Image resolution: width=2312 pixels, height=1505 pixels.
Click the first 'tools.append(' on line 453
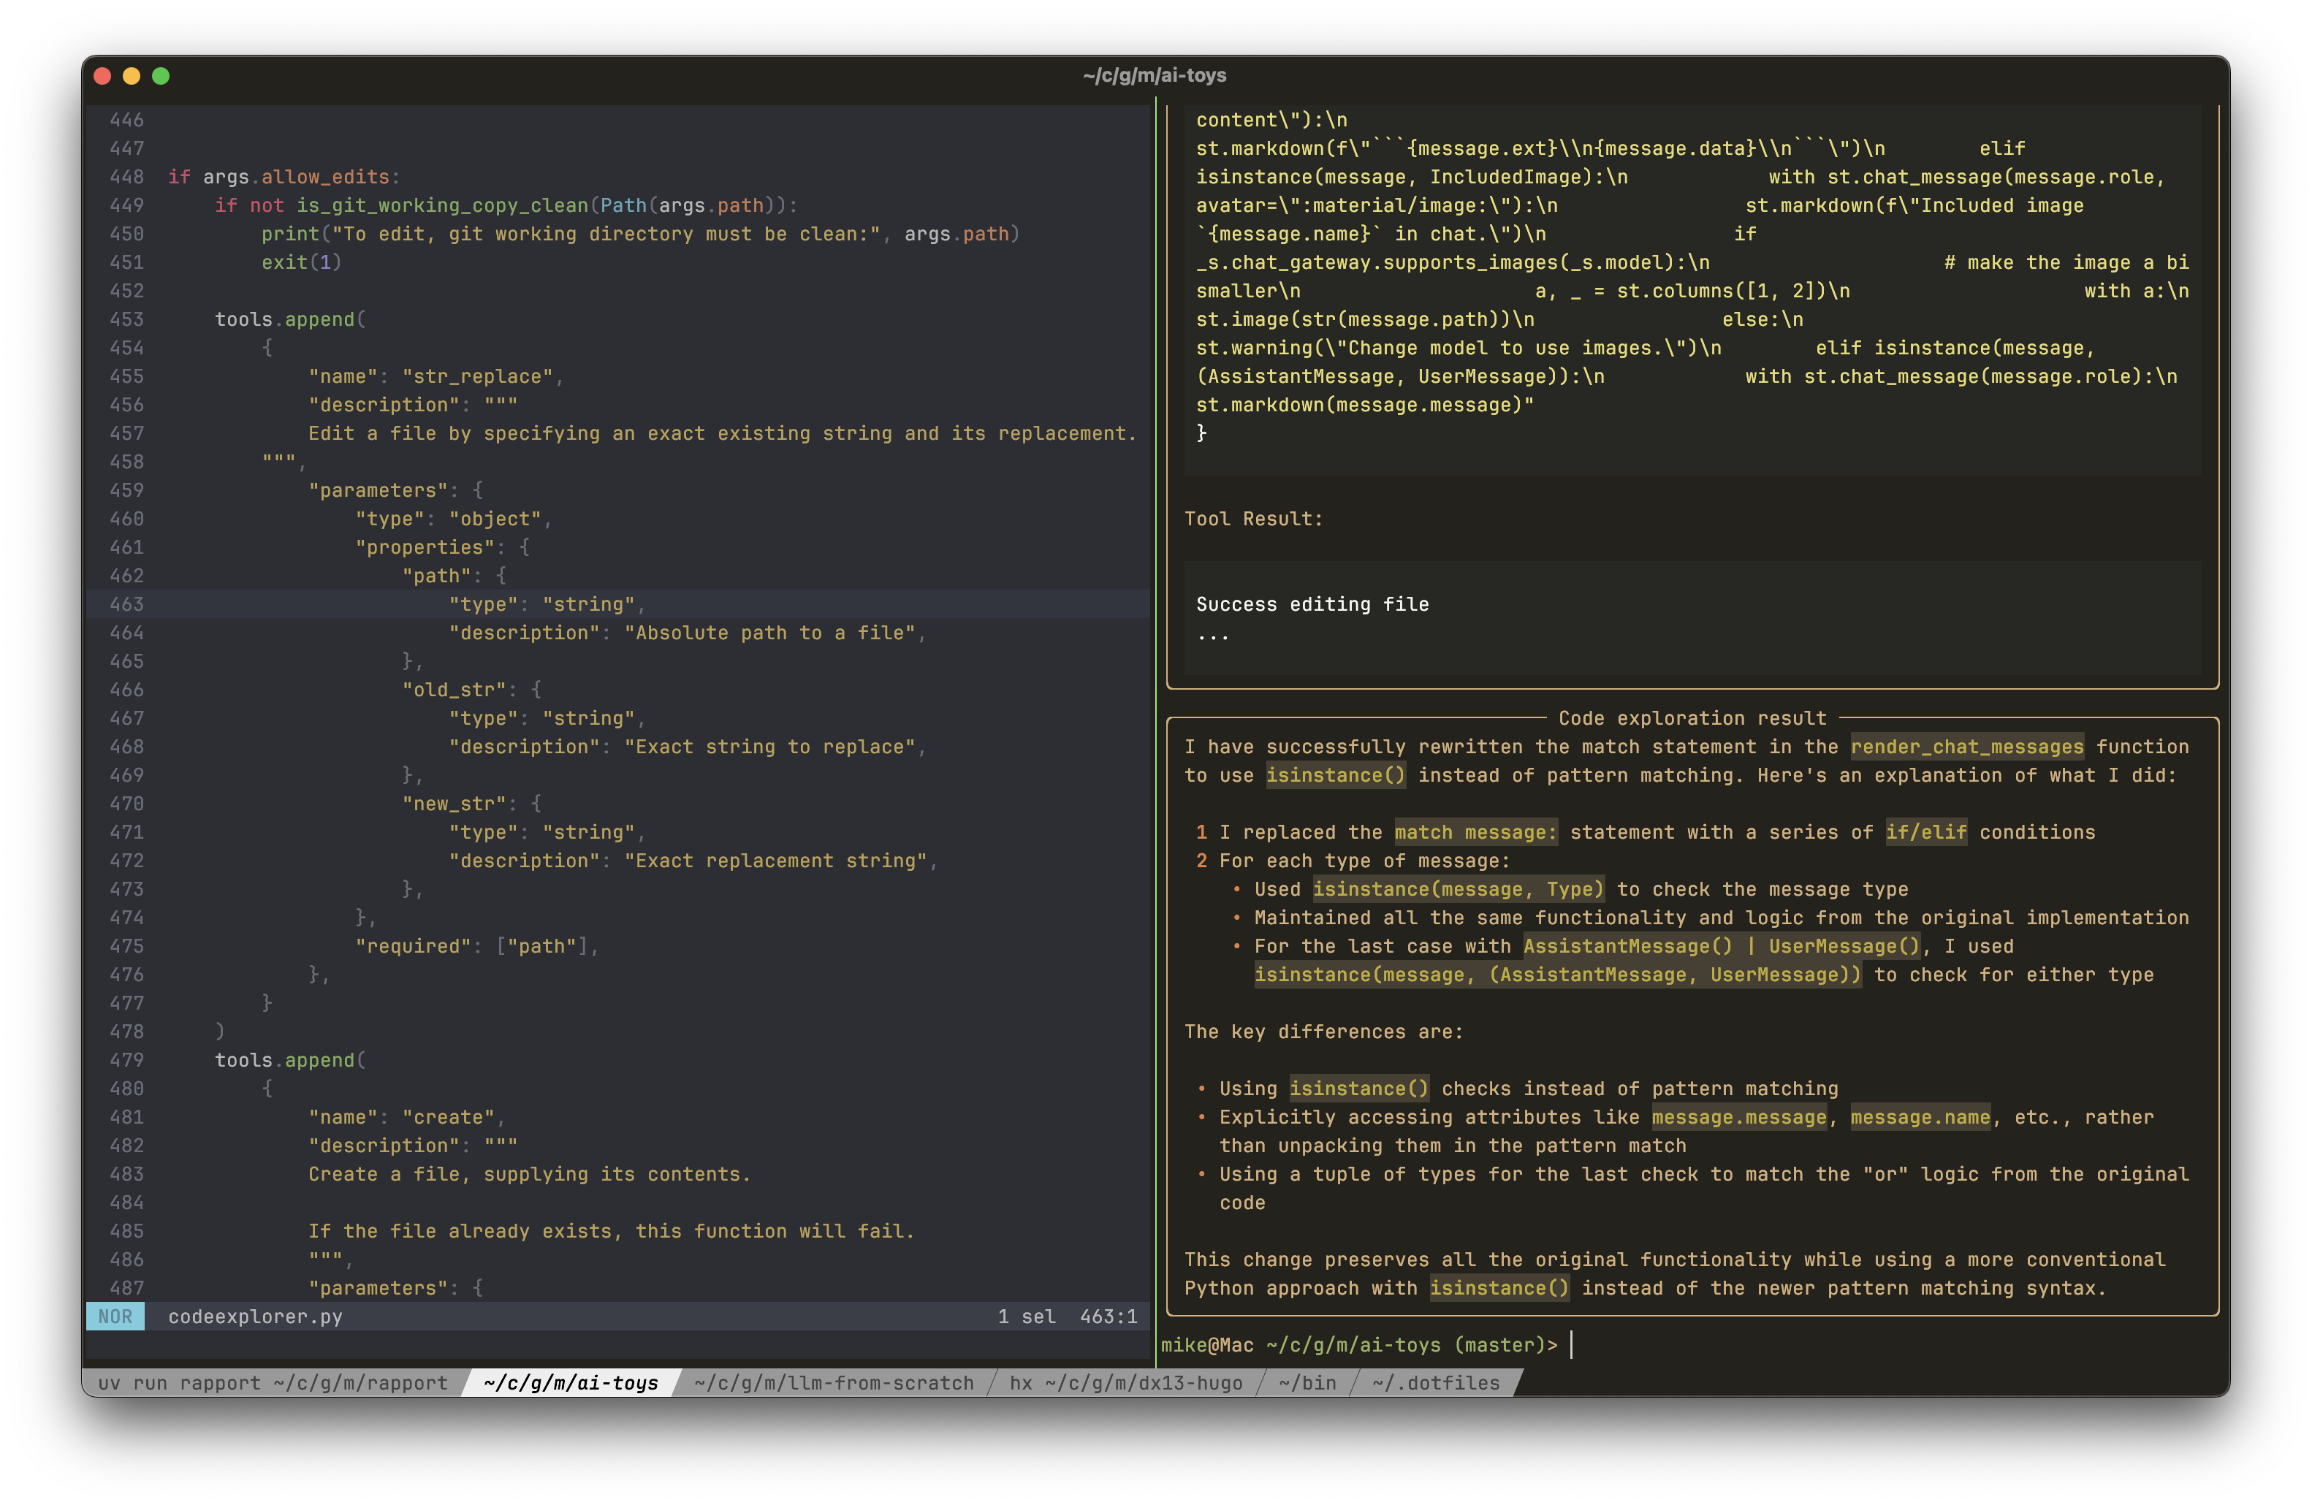tap(290, 319)
